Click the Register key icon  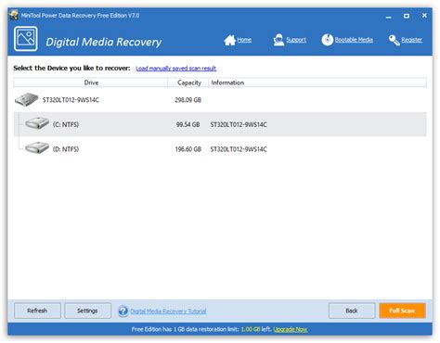(394, 40)
